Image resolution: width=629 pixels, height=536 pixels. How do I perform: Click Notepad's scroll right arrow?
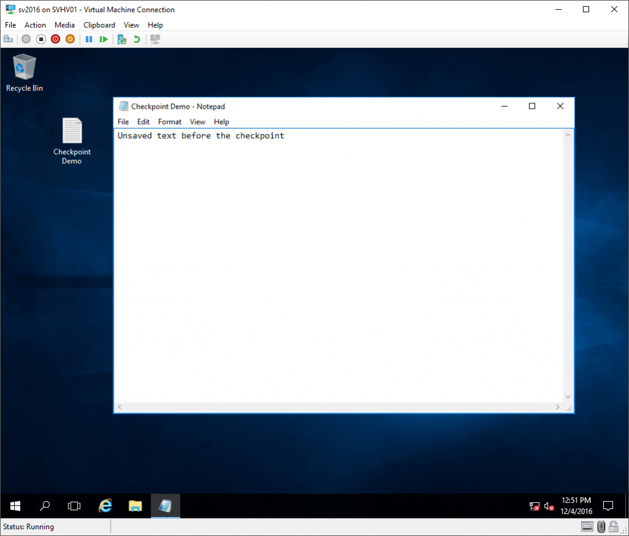[558, 407]
